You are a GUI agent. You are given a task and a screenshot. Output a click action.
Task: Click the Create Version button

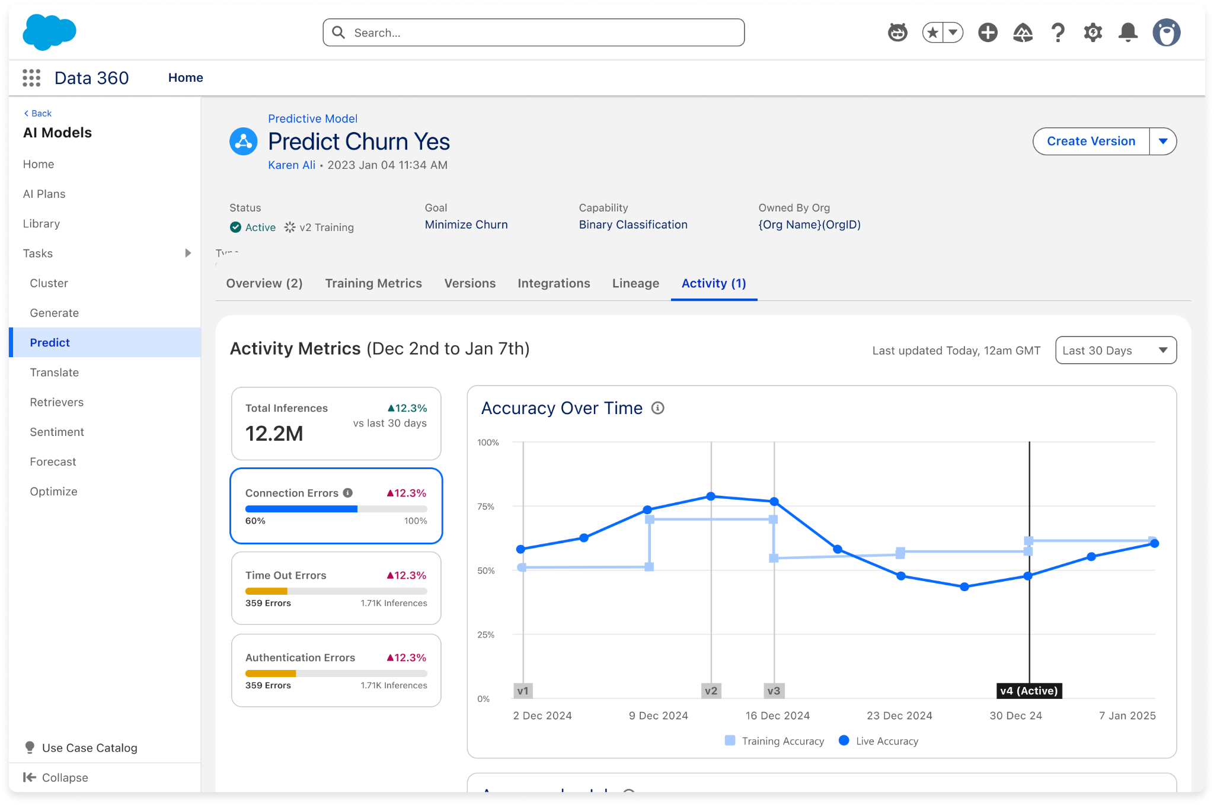[1091, 142]
